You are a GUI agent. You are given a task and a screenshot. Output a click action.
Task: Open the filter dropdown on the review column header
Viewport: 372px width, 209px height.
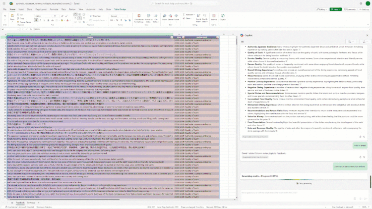point(172,38)
